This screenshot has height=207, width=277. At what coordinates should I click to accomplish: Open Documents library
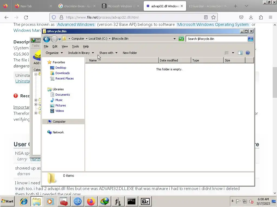pyautogui.click(x=62, y=95)
